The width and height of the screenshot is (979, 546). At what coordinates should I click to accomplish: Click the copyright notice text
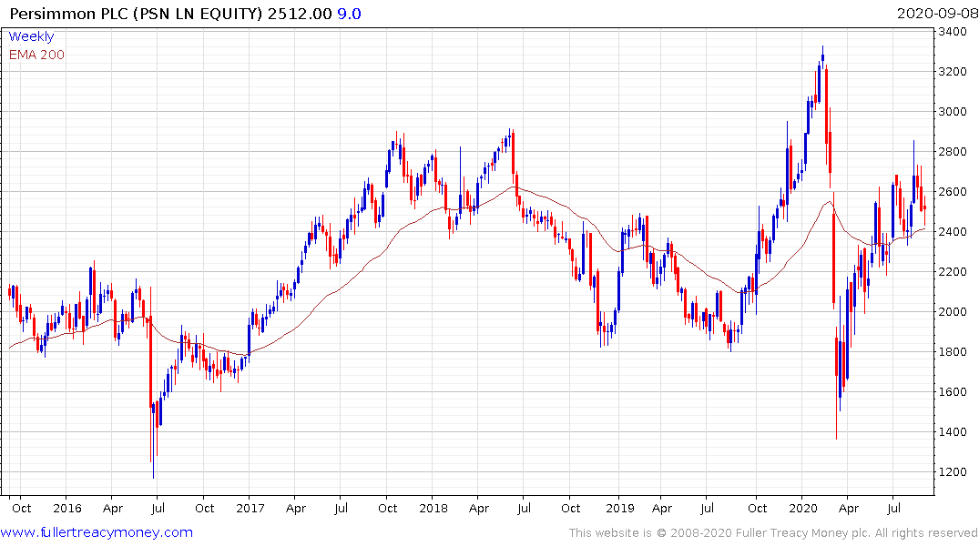[773, 533]
